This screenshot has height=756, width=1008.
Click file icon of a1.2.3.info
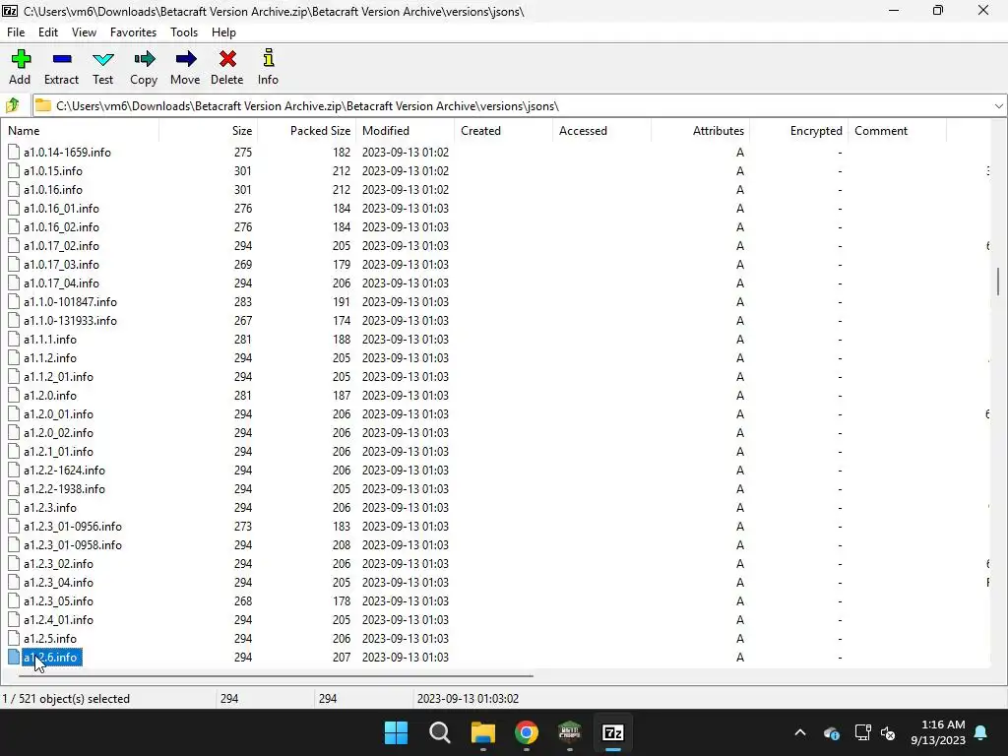coord(14,508)
